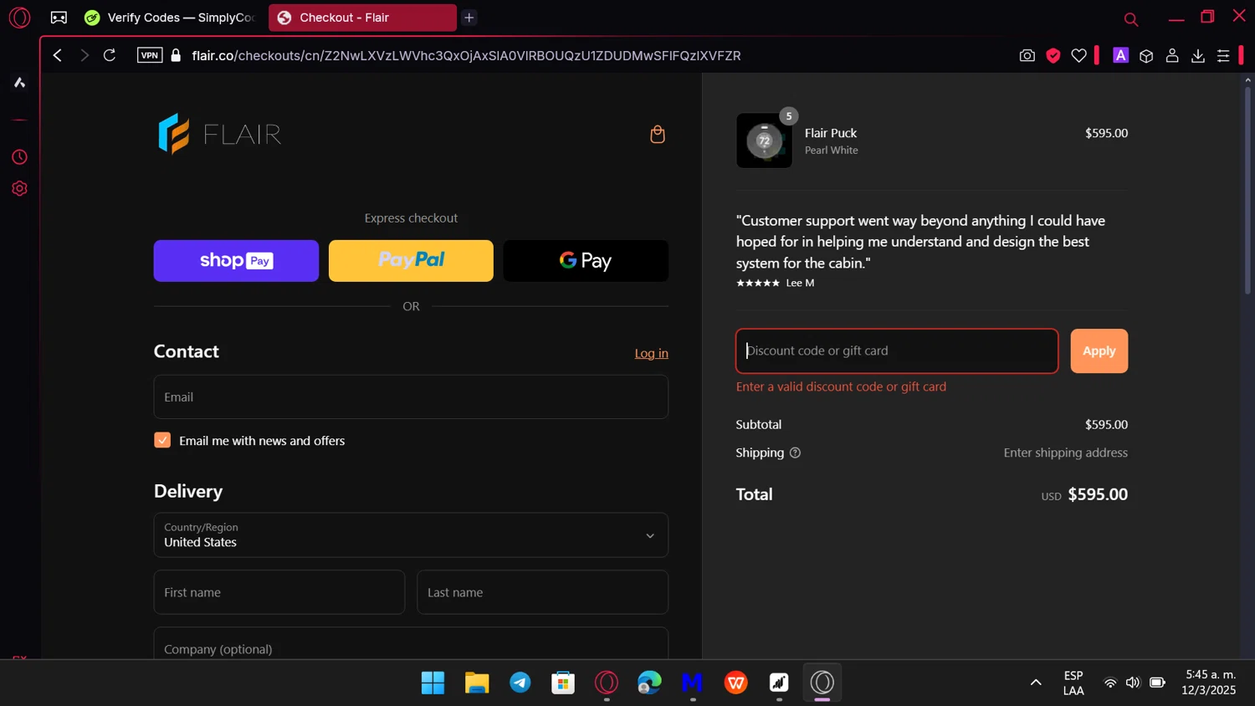Open the workspaces icon in tab bar
Image resolution: width=1255 pixels, height=706 pixels.
[x=59, y=18]
